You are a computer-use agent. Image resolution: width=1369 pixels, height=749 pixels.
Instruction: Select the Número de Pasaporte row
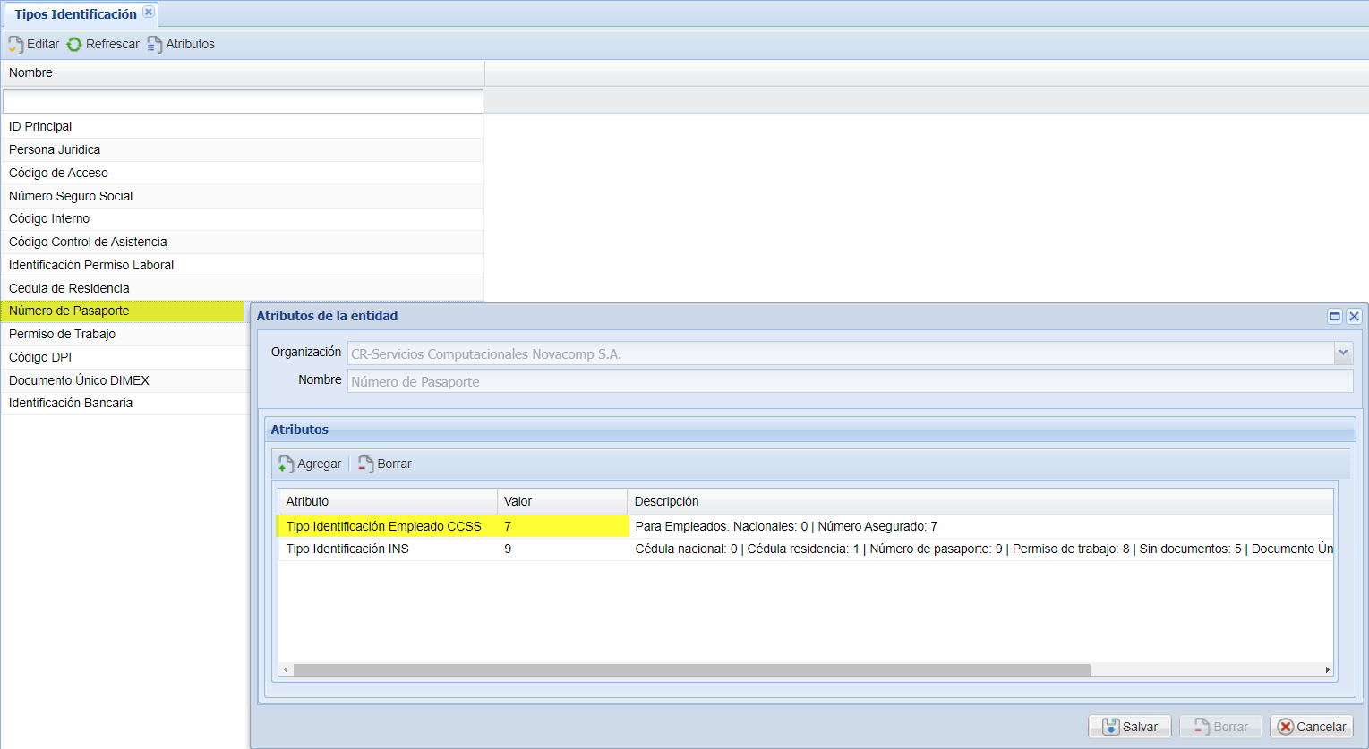(123, 311)
